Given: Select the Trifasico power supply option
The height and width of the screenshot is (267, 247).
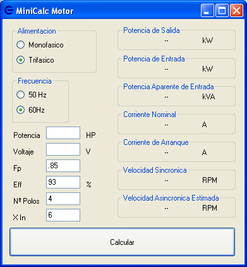Looking at the screenshot, I should pos(20,60).
